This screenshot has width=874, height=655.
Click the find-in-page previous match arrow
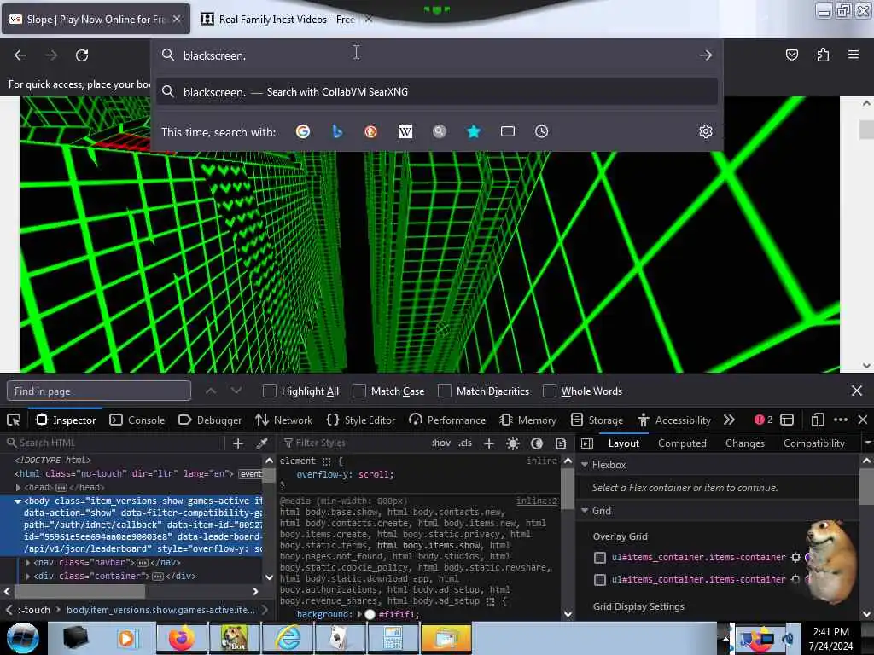211,391
